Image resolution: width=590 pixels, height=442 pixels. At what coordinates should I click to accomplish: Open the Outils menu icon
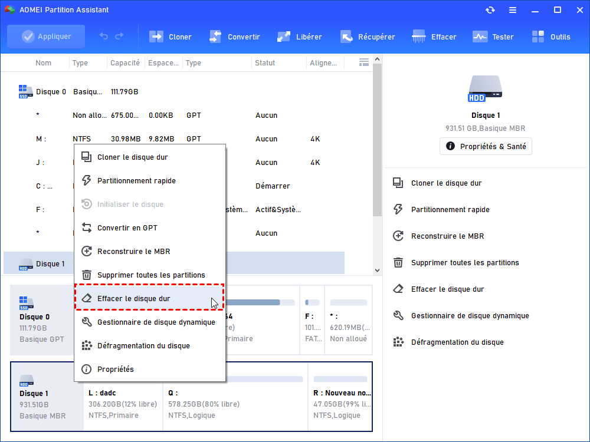point(538,37)
